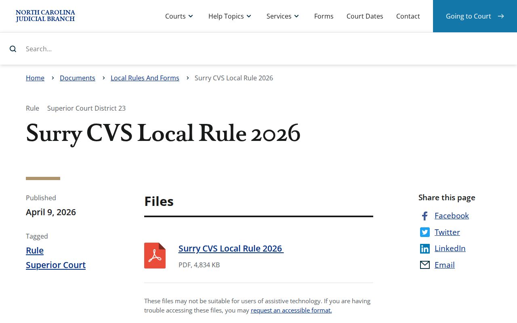Open the Contact page
This screenshot has height=323, width=517.
(408, 16)
